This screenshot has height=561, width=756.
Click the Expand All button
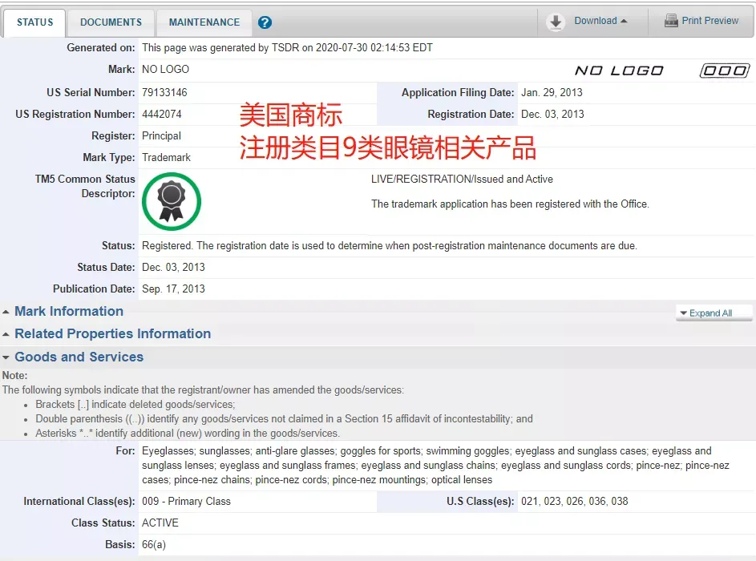(x=714, y=313)
